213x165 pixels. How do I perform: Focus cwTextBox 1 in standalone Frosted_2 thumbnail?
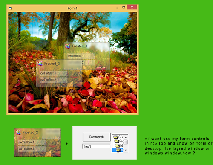[x=32, y=142]
